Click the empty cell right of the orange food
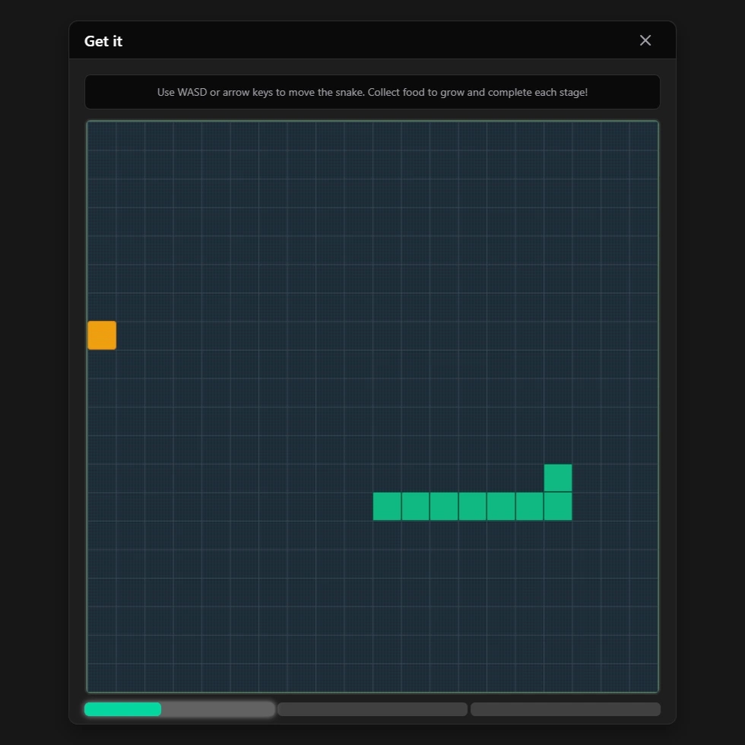The image size is (745, 745). click(x=131, y=335)
